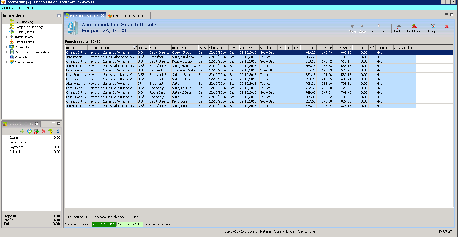The height and width of the screenshot is (237, 458).
Task: Expand the Maintenance tree node
Action: (5, 62)
